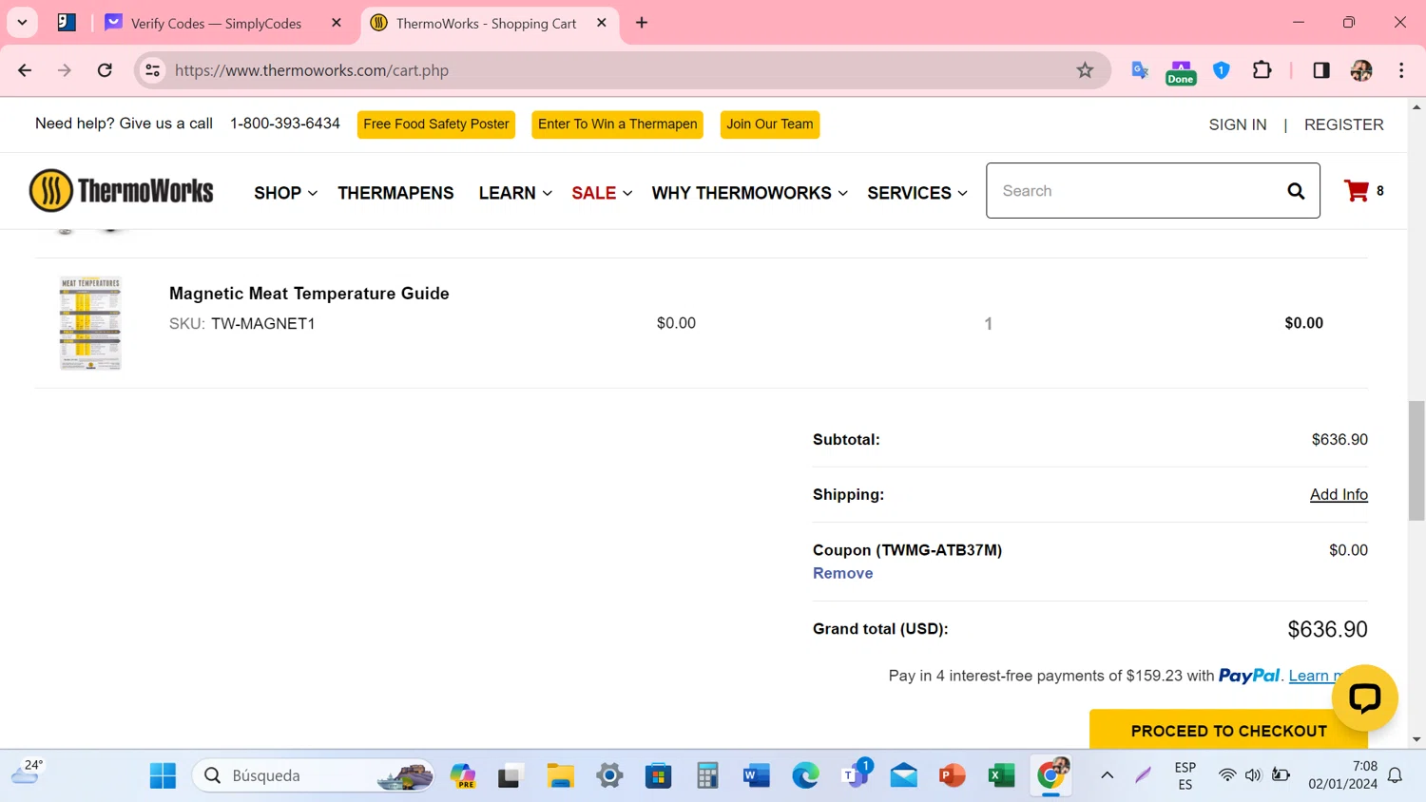Open the shopping cart icon
This screenshot has width=1426, height=802.
(1357, 191)
